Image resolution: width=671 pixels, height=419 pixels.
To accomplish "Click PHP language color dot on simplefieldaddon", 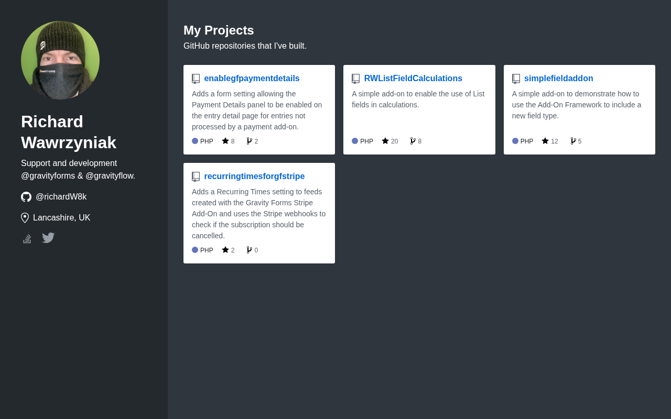I will [x=515, y=141].
